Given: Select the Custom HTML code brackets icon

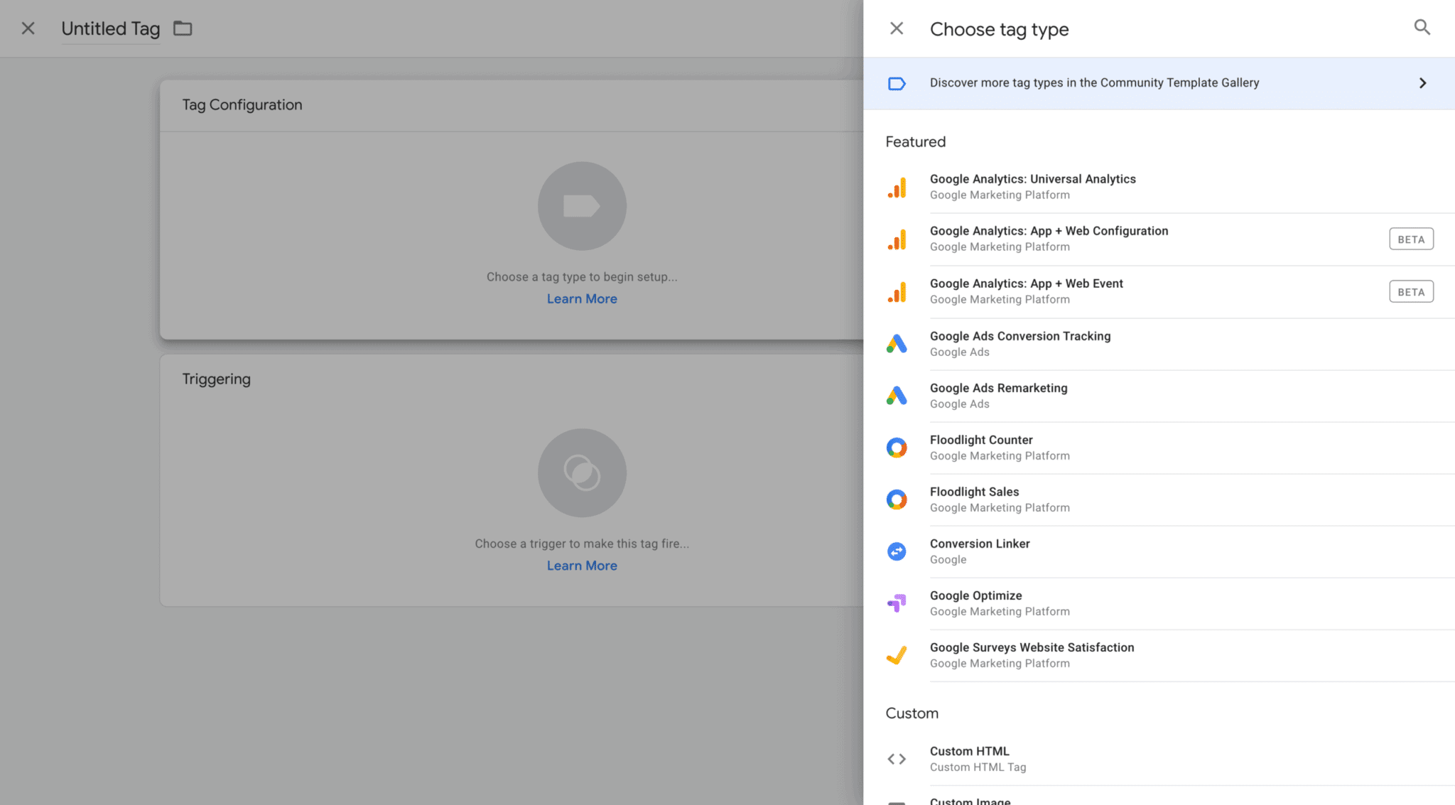Looking at the screenshot, I should pos(897,758).
